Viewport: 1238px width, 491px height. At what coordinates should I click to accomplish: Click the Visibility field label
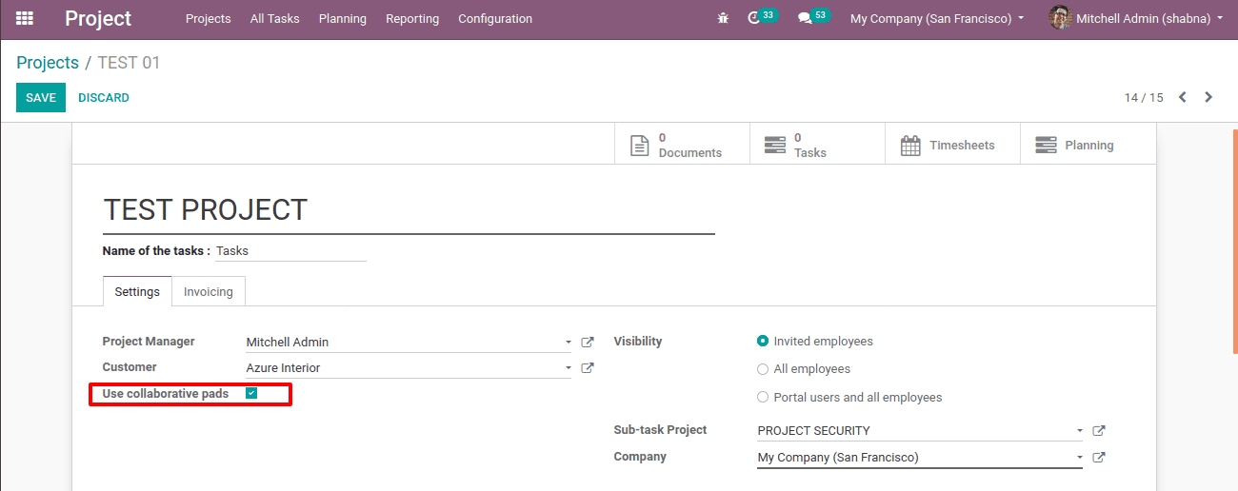tap(638, 341)
